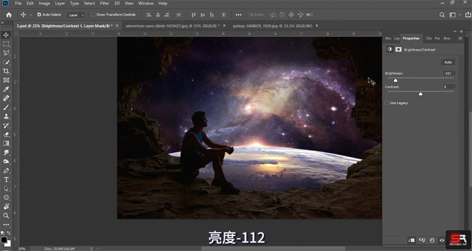The width and height of the screenshot is (472, 251).
Task: Enable Show Transform Controls checkbox
Action: [93, 15]
